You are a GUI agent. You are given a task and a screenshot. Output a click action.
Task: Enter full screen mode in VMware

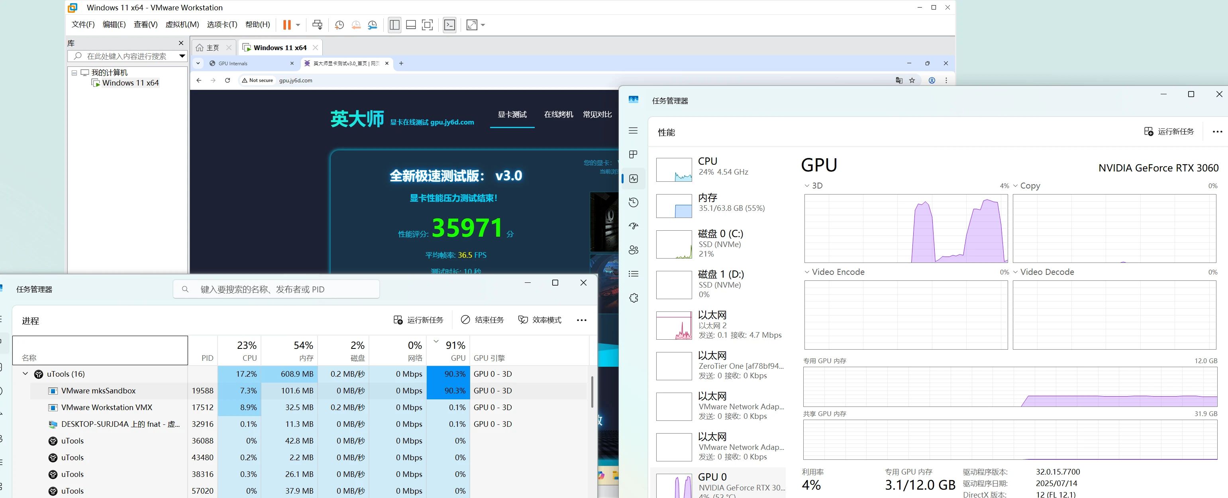click(x=428, y=25)
